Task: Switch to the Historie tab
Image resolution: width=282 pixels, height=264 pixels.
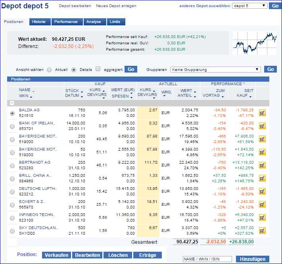Action: (40, 22)
